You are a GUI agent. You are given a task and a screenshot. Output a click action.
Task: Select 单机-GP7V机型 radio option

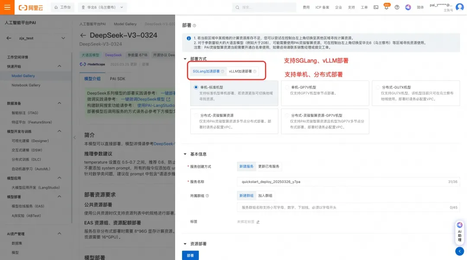[287, 87]
